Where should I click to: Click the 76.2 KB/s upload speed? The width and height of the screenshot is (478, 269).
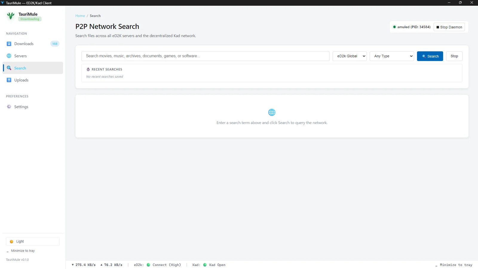tap(111, 265)
